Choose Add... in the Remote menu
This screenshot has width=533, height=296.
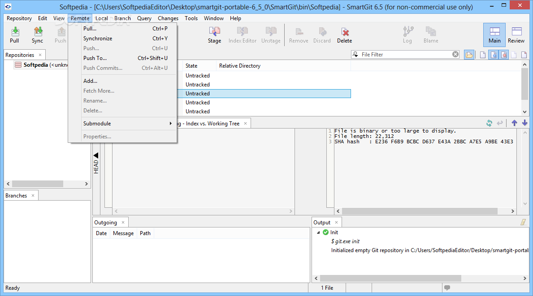click(122, 81)
